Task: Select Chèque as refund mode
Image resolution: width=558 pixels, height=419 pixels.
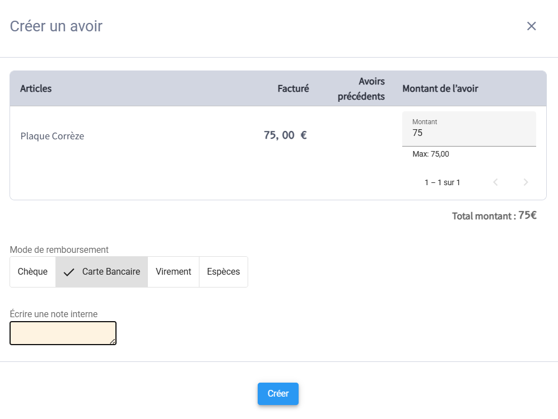Action: tap(32, 272)
